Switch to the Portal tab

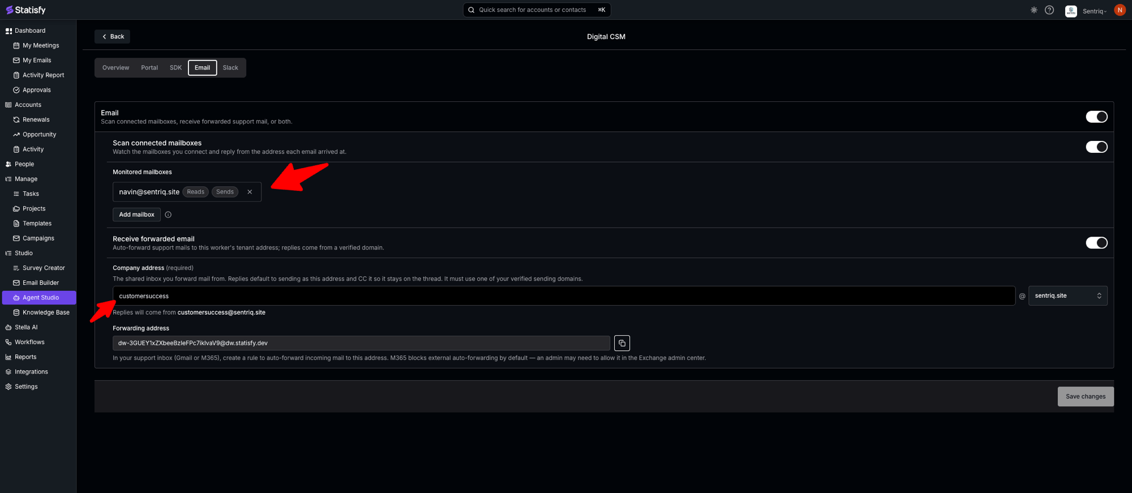coord(149,68)
